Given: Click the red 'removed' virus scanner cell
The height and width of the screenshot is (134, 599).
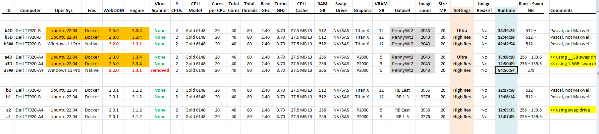Looking at the screenshot, I should click(x=160, y=70).
